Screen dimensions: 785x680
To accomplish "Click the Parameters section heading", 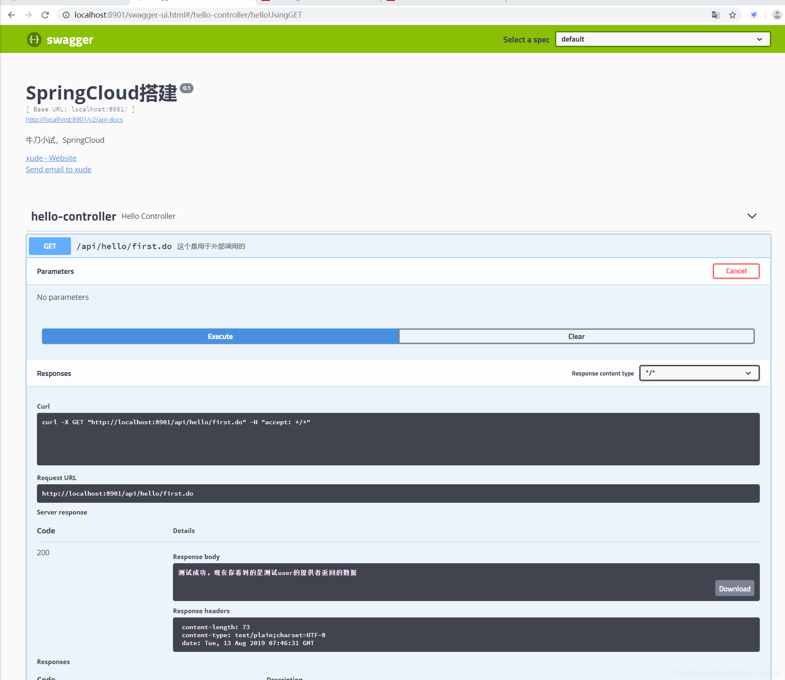I will tap(55, 271).
